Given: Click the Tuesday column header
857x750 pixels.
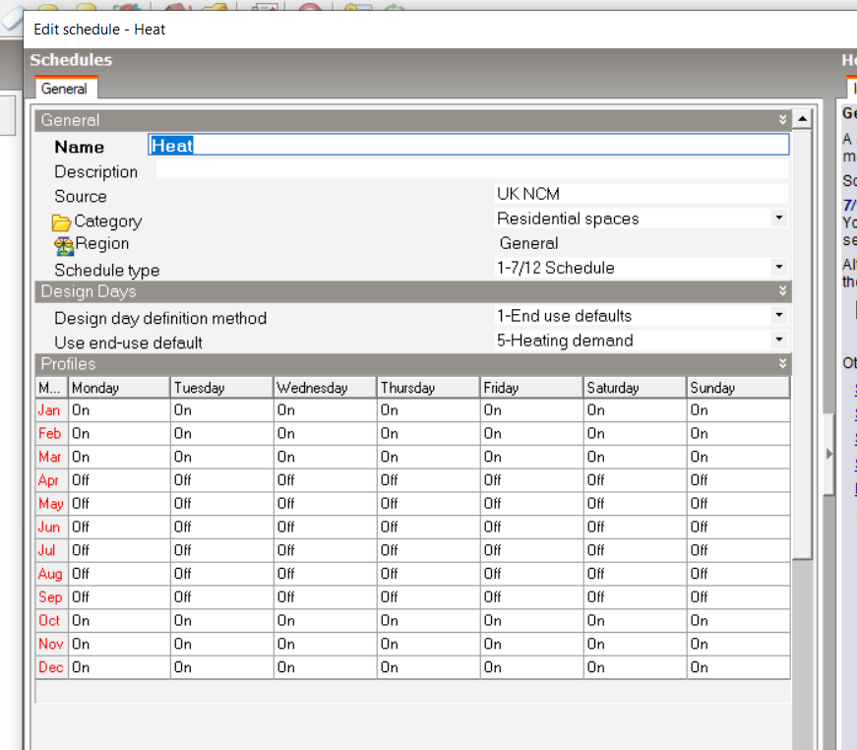Looking at the screenshot, I should (222, 388).
